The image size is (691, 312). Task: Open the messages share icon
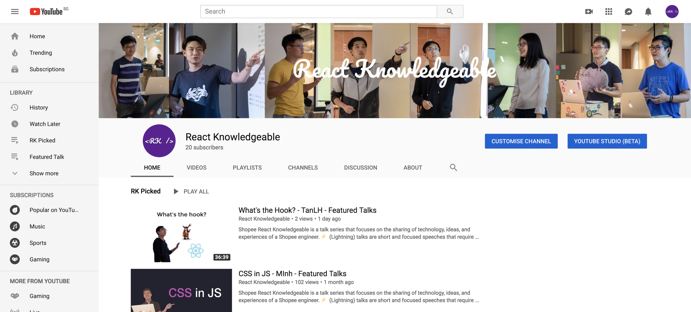tap(628, 11)
